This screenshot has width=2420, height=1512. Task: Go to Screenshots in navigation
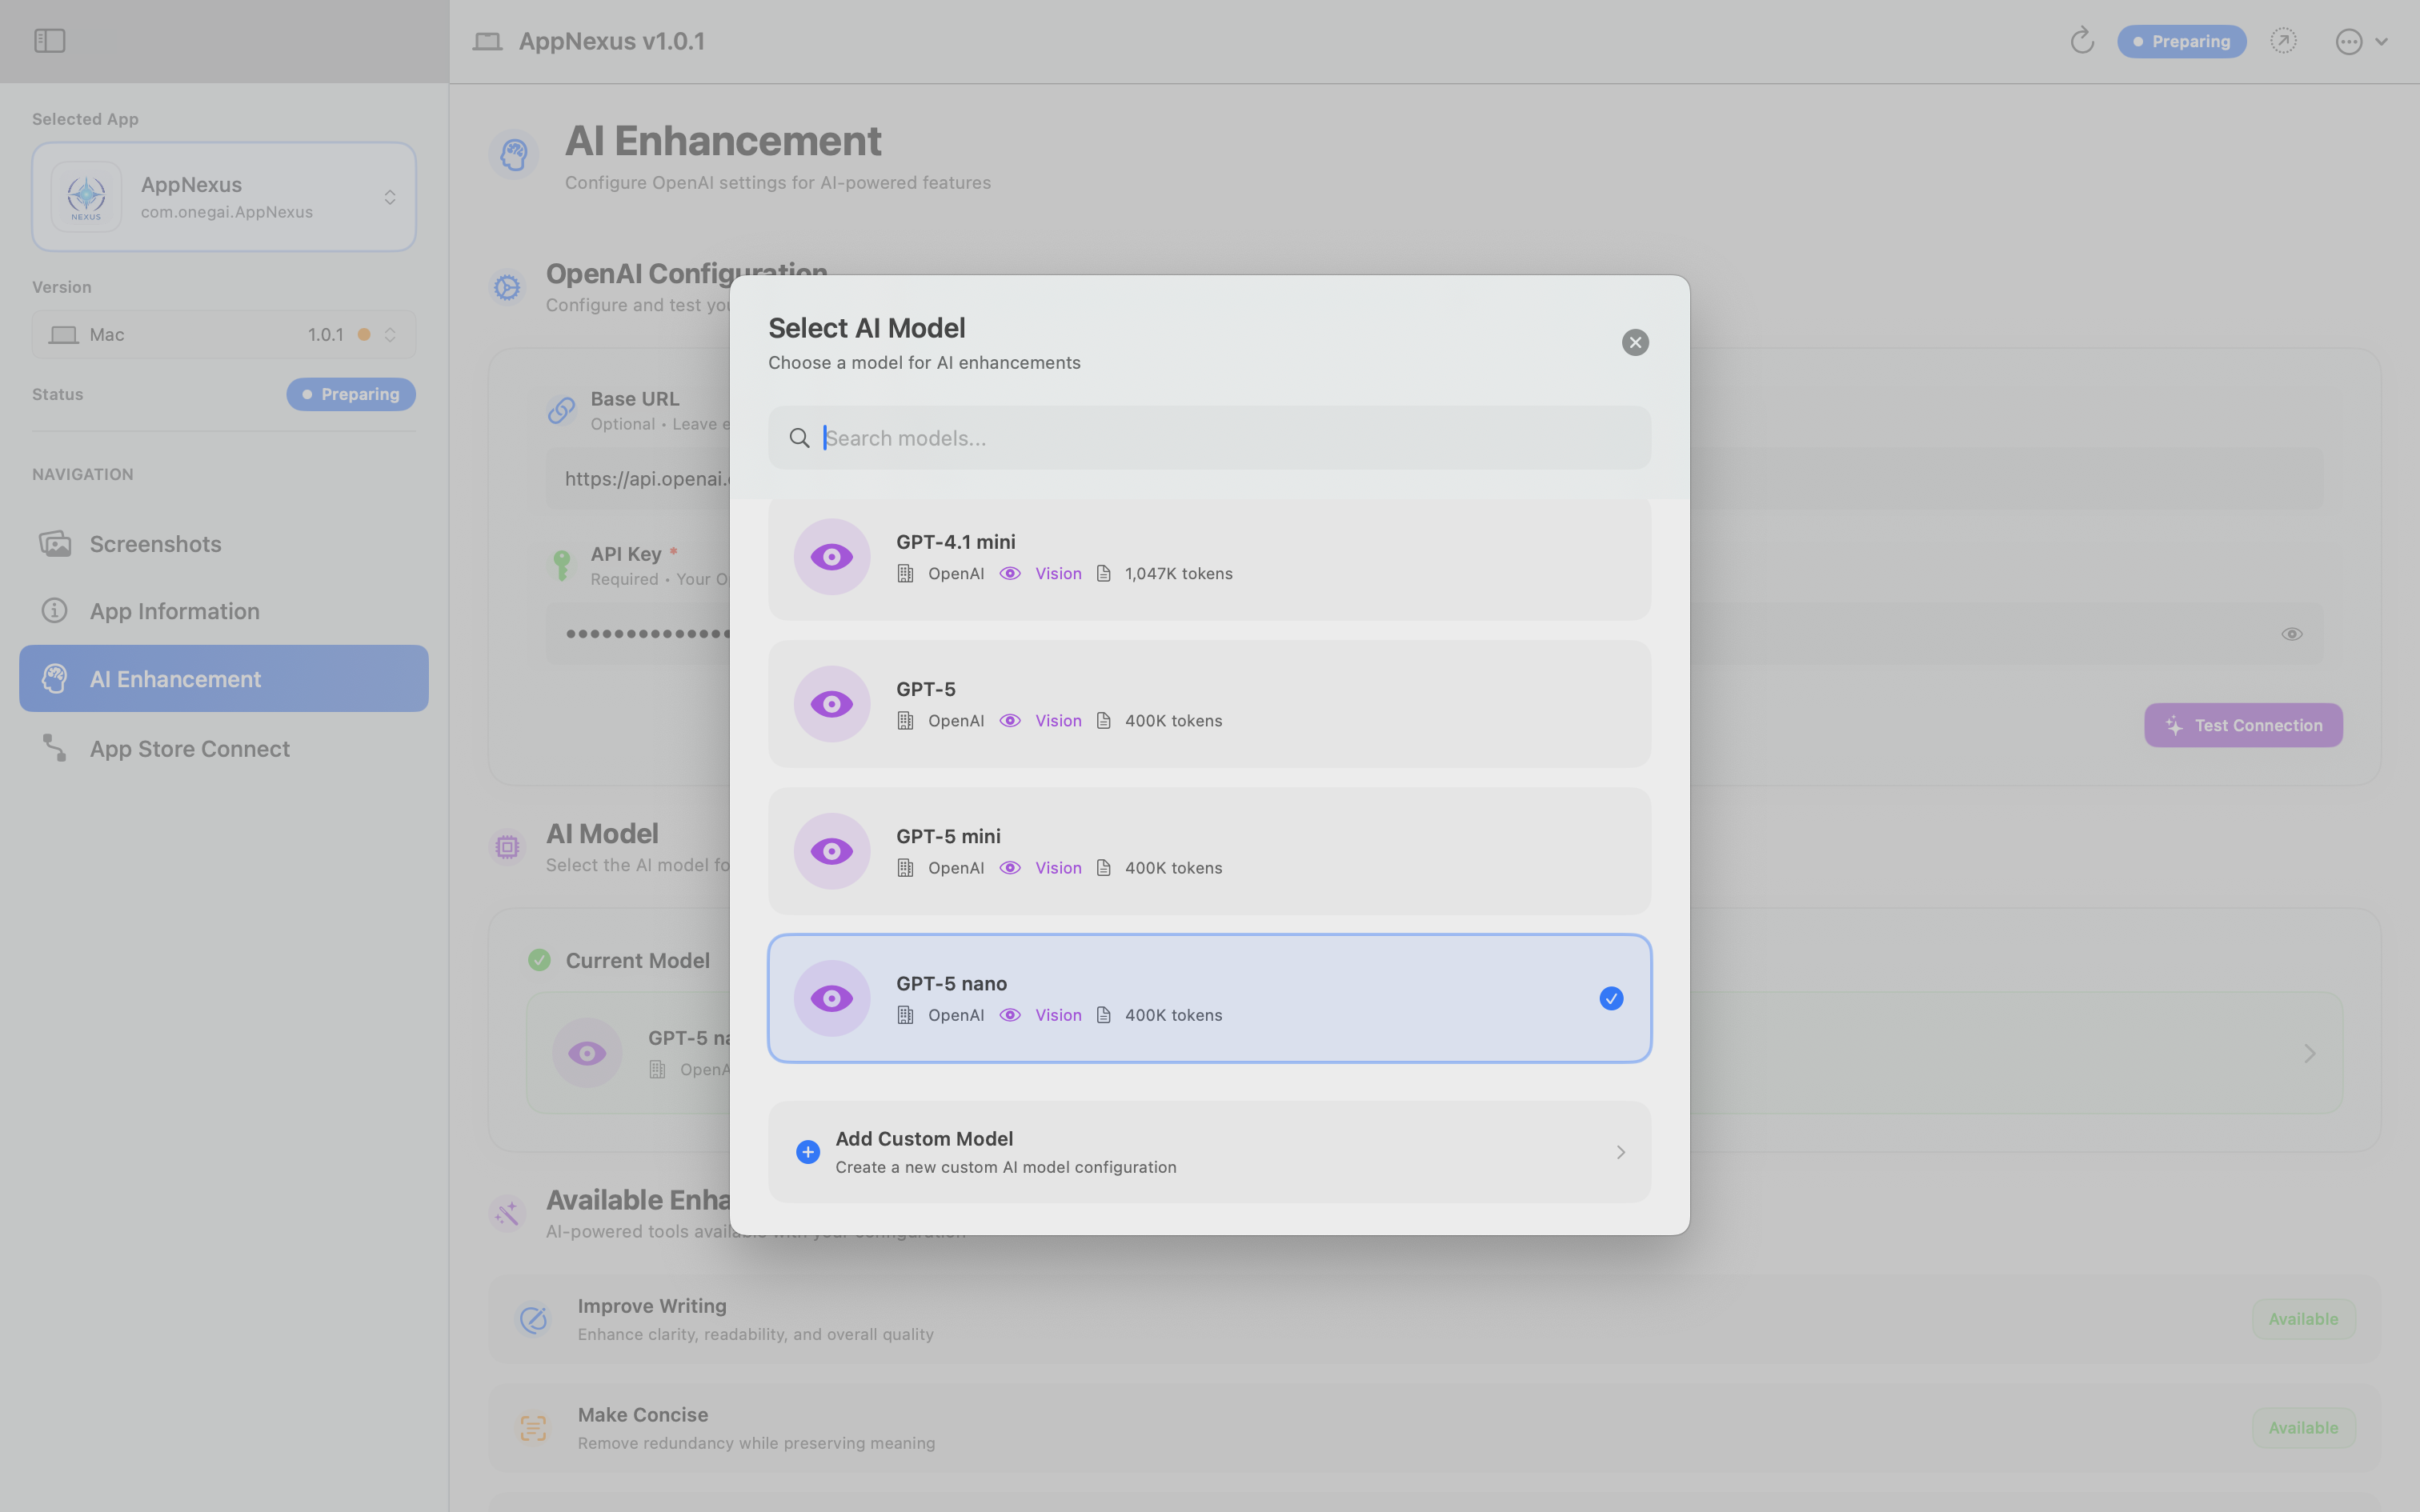156,544
